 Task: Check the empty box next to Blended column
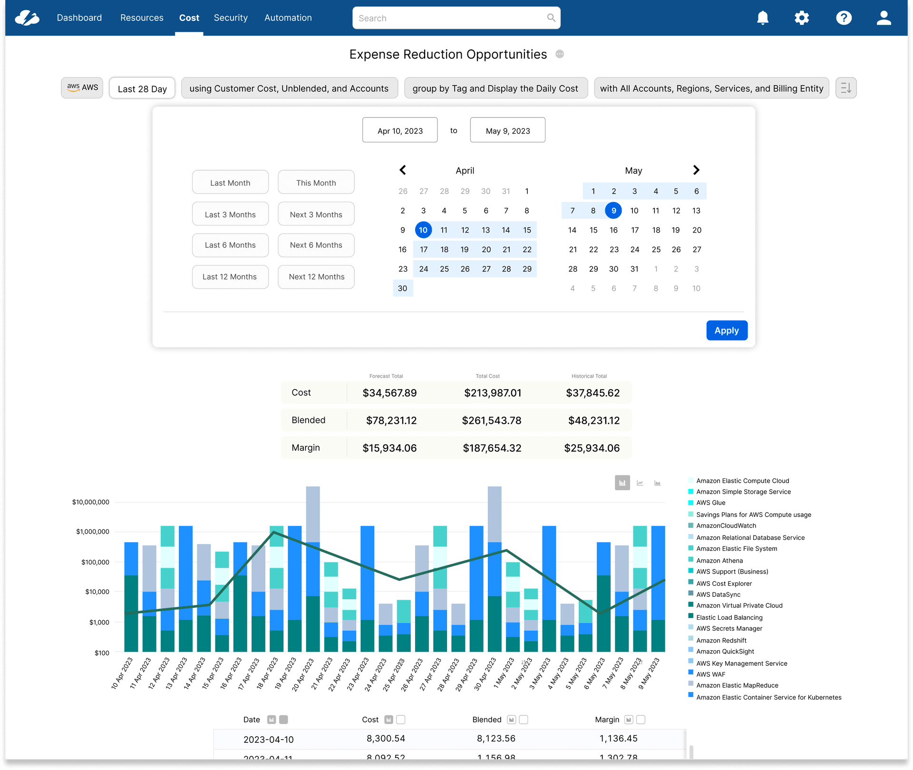click(x=524, y=720)
